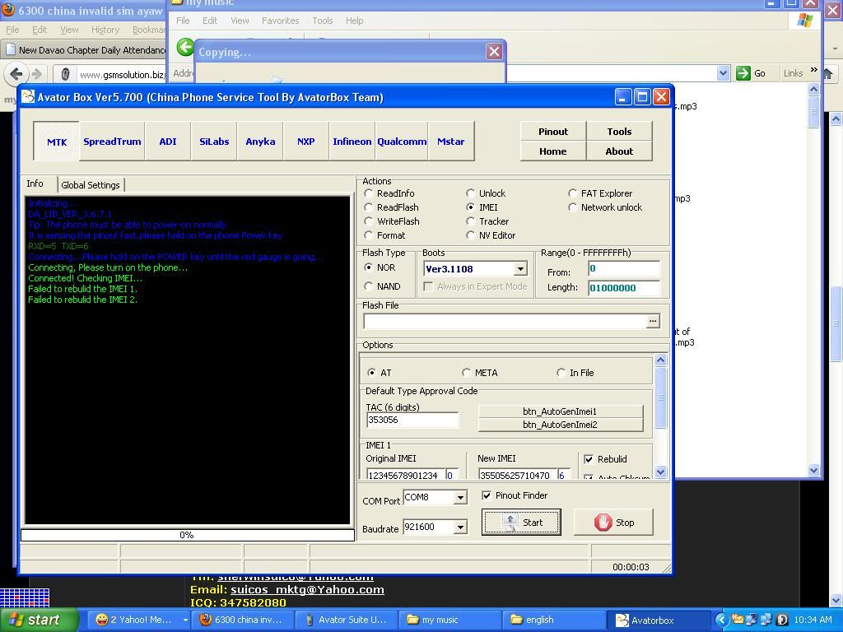Click the btn_AutoGenImei1 button

(560, 411)
